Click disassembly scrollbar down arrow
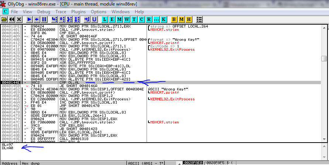The height and width of the screenshot is (165, 329). [324, 139]
